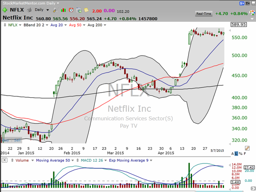Image resolution: width=256 pixels, height=192 pixels.
Task: Click the green plus add-symbol icon
Action: pyautogui.click(x=5, y=10)
